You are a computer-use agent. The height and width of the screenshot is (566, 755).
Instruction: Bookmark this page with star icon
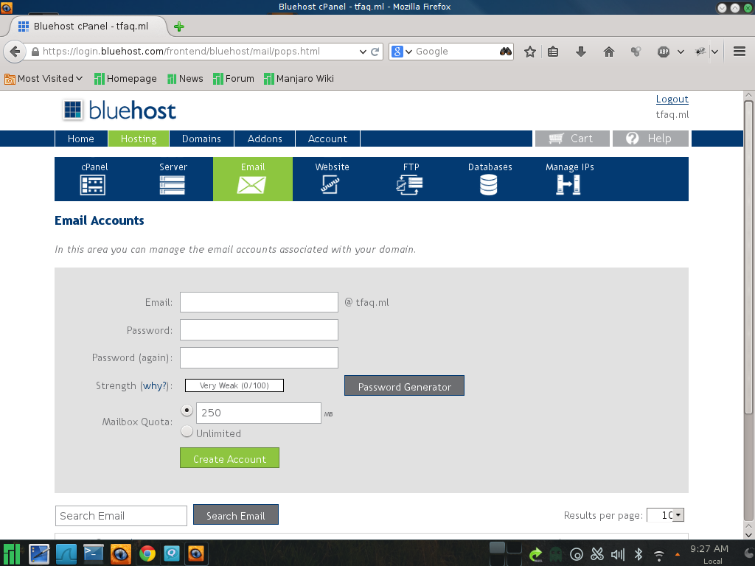pyautogui.click(x=529, y=52)
